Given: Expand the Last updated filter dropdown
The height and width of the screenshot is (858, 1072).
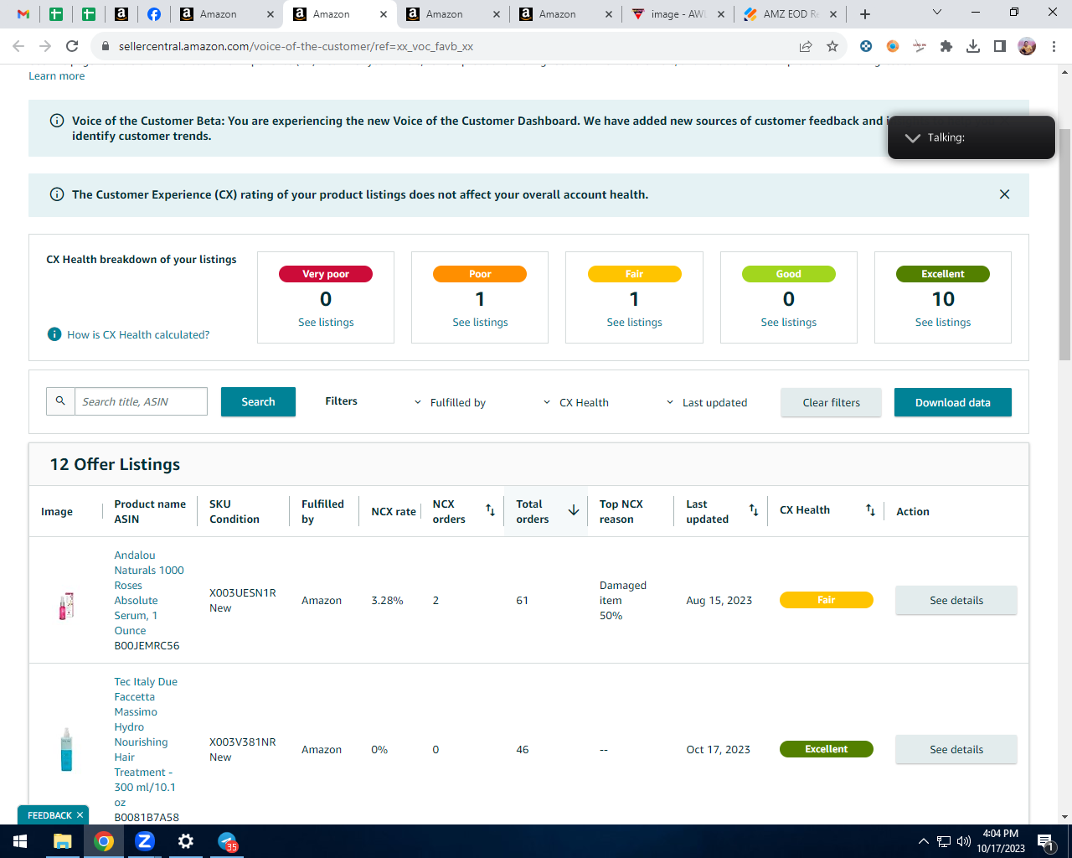Looking at the screenshot, I should pyautogui.click(x=706, y=402).
